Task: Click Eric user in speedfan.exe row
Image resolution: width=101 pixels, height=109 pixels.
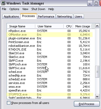Action: 39,90
